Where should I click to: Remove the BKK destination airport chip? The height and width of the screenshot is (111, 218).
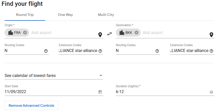[x=136, y=33]
